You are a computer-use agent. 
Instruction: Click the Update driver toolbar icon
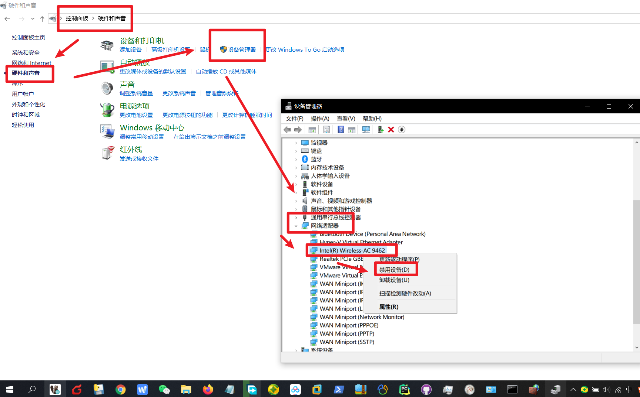(380, 130)
